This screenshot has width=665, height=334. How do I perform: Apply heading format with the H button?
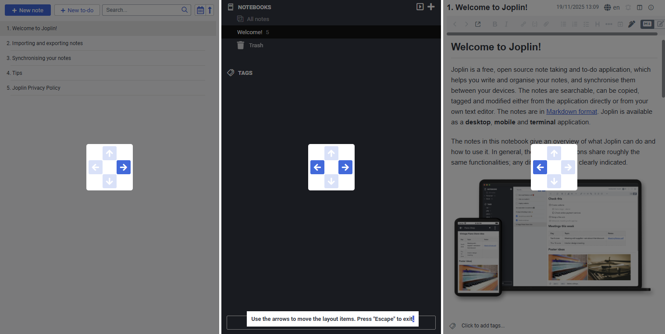point(597,24)
